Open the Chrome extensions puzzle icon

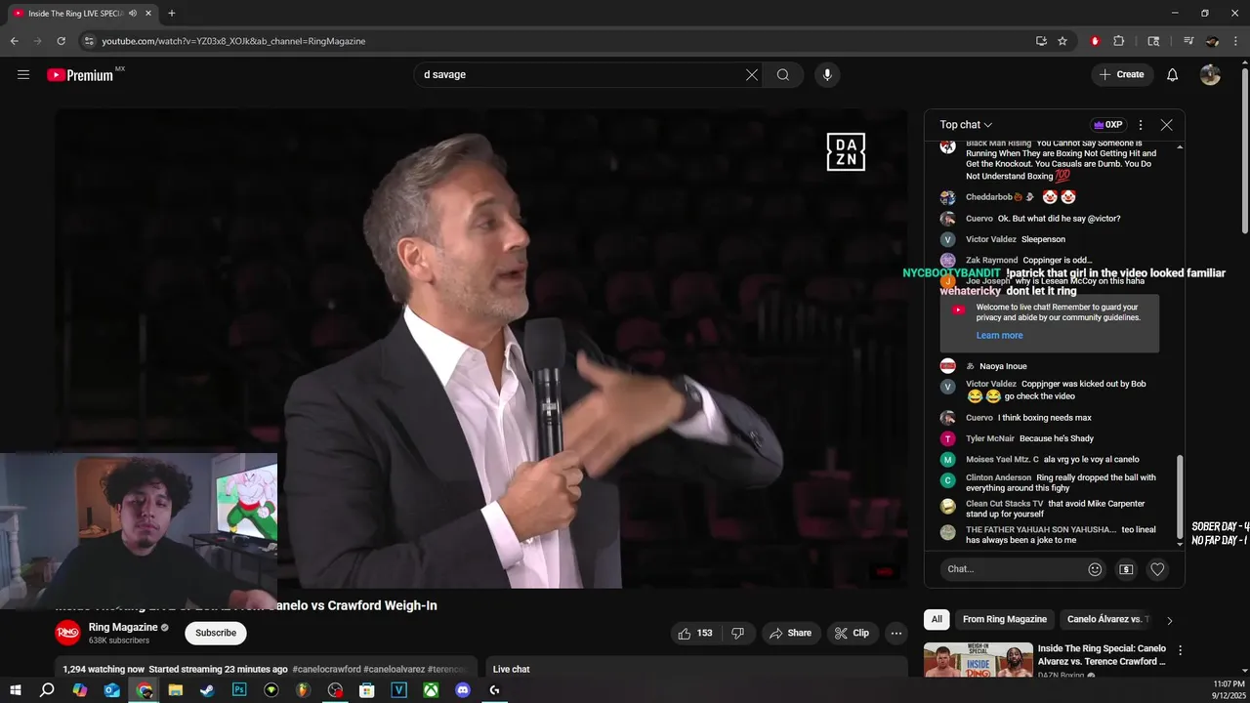(1119, 41)
